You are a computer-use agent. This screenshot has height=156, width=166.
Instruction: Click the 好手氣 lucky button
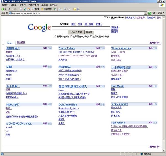pos(89,32)
